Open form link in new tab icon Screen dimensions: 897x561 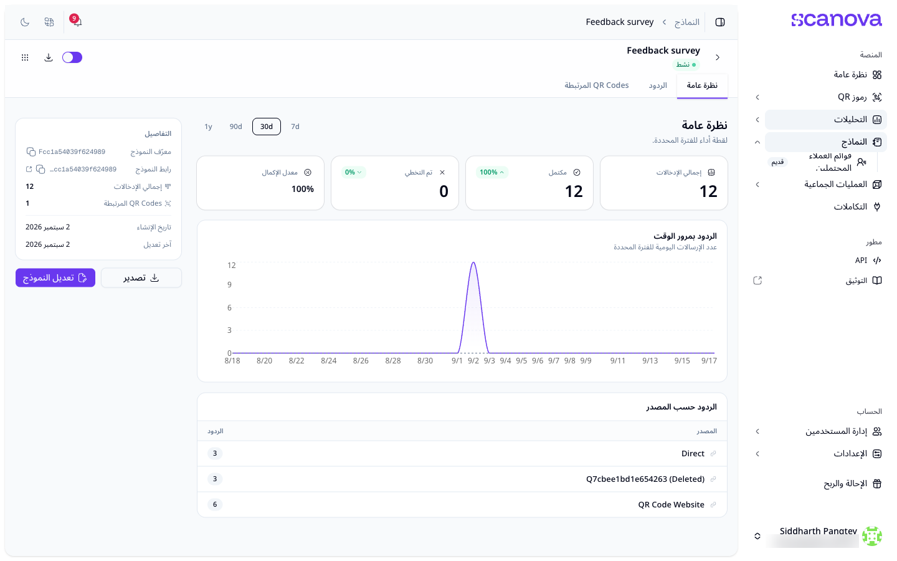click(29, 169)
